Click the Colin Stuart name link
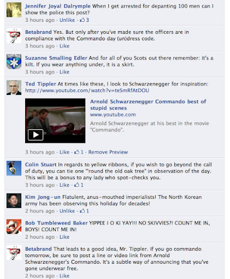Screen dimensions: 230x279 (x=41, y=165)
